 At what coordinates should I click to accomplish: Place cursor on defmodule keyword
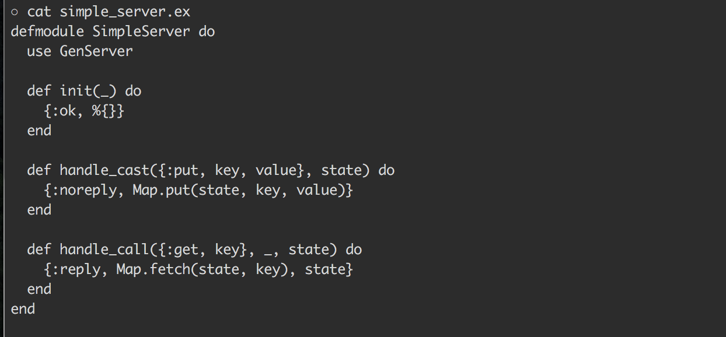(x=48, y=31)
